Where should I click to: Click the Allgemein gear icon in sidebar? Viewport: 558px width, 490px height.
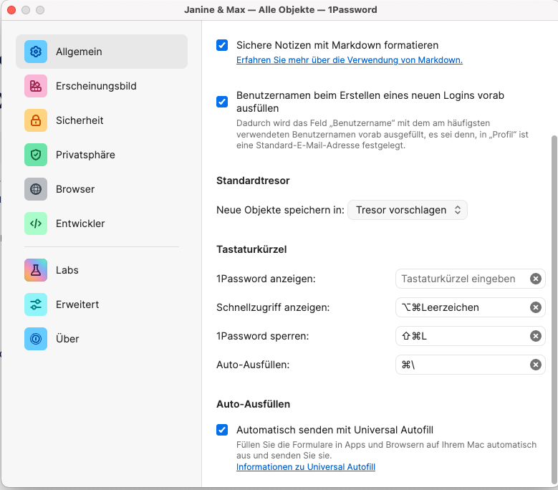(36, 52)
